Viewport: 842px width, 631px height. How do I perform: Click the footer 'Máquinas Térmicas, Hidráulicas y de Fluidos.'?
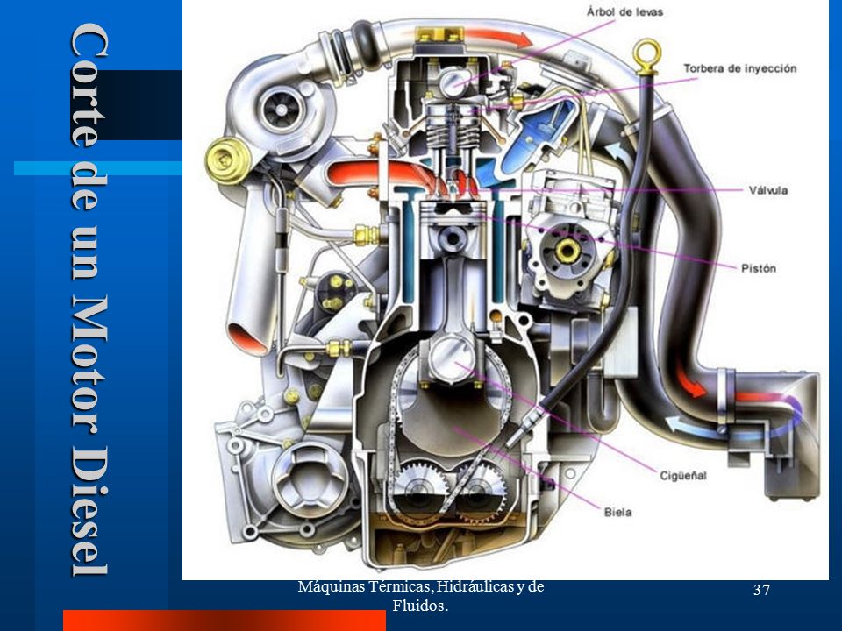(420, 597)
